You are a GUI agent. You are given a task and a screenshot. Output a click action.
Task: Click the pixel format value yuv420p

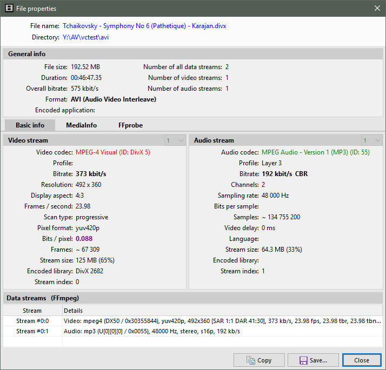click(x=88, y=228)
